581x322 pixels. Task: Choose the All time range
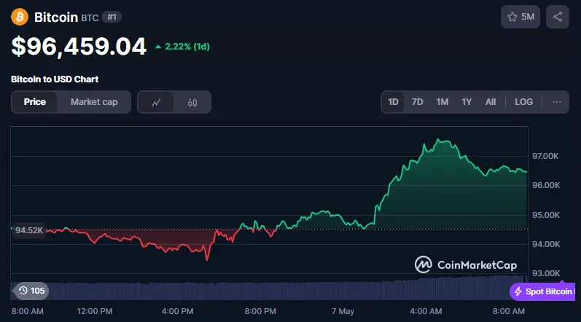click(491, 102)
